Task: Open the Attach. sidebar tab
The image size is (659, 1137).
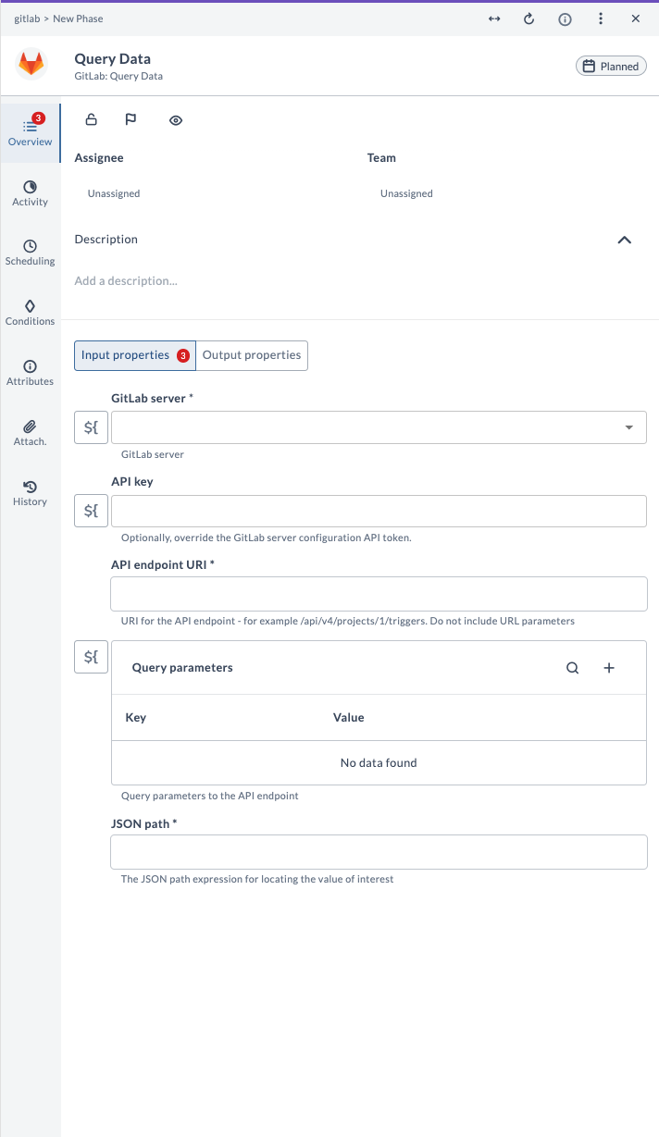Action: coord(30,433)
